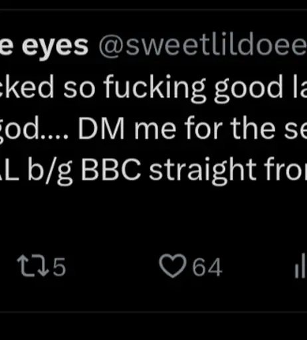This screenshot has height=340, width=307.
Task: Click the dark area beneath bottom divider
Action: click(153, 327)
